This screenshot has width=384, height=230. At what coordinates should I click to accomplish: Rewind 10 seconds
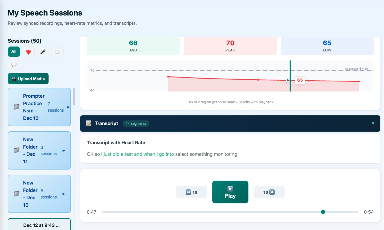(191, 192)
